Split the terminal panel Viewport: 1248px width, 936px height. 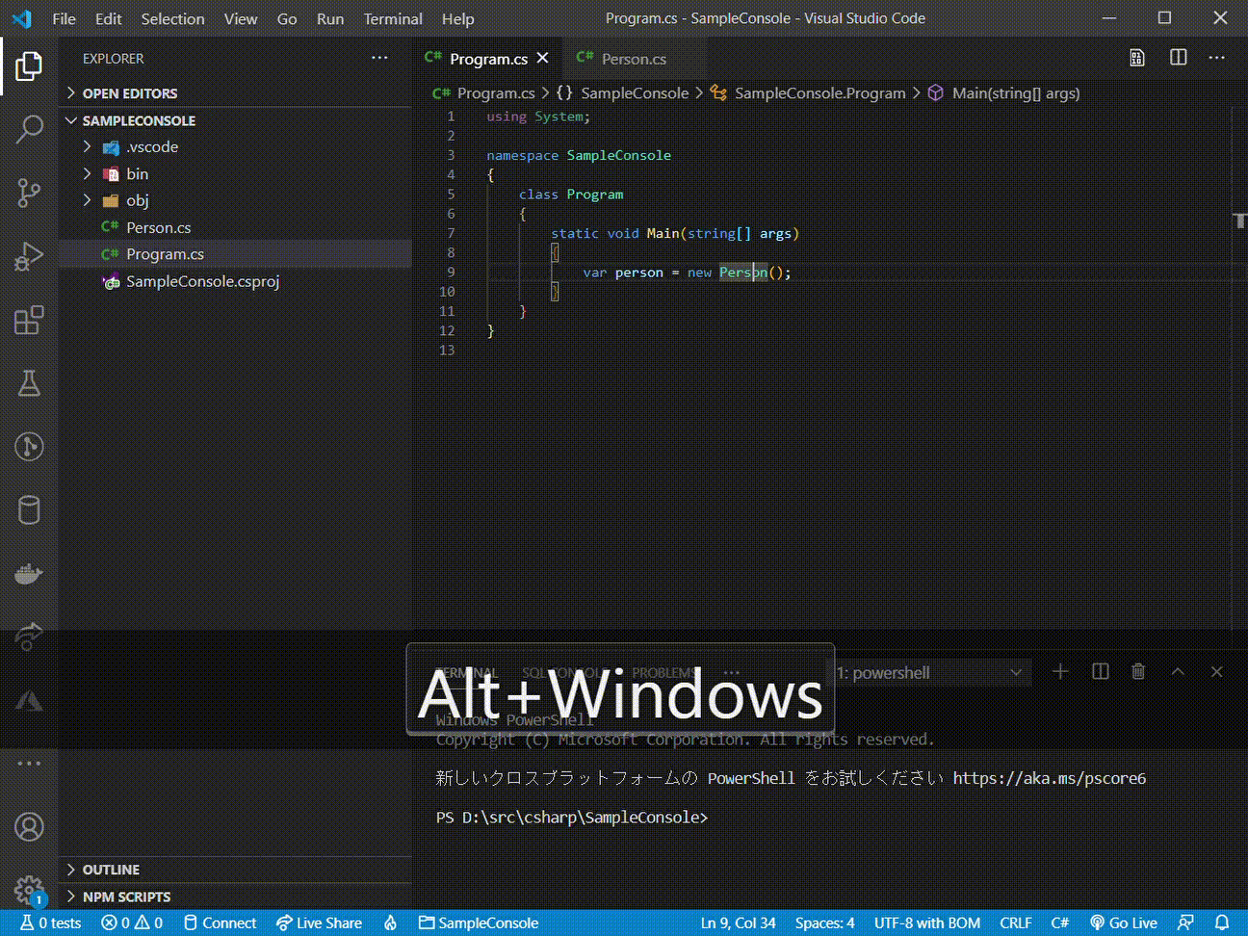pyautogui.click(x=1101, y=672)
